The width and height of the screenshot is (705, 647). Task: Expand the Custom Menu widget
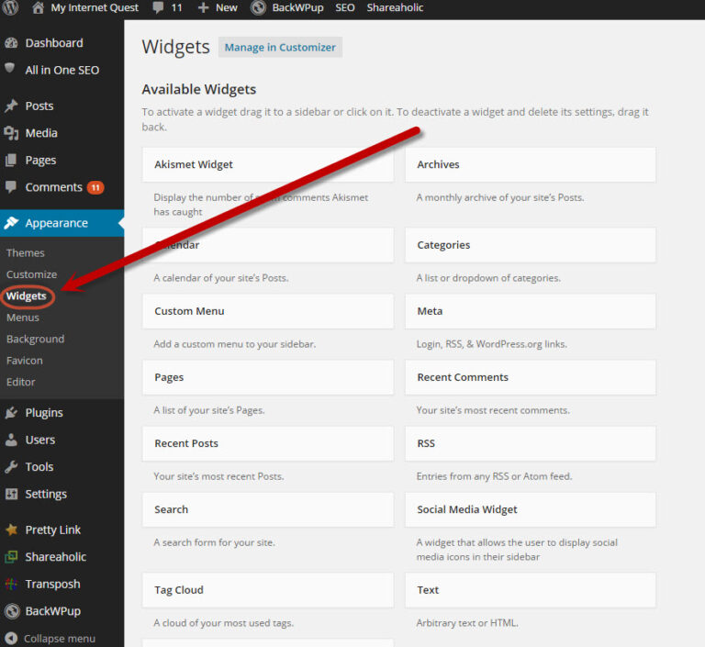click(268, 311)
